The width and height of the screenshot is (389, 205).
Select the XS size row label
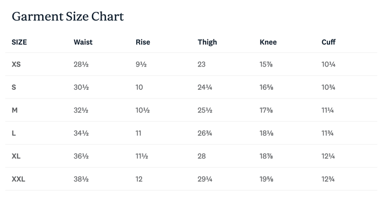pos(16,64)
